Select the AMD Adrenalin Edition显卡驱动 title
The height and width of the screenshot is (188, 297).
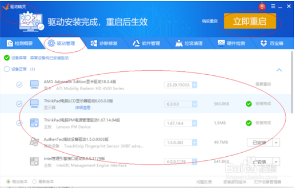pos(80,81)
